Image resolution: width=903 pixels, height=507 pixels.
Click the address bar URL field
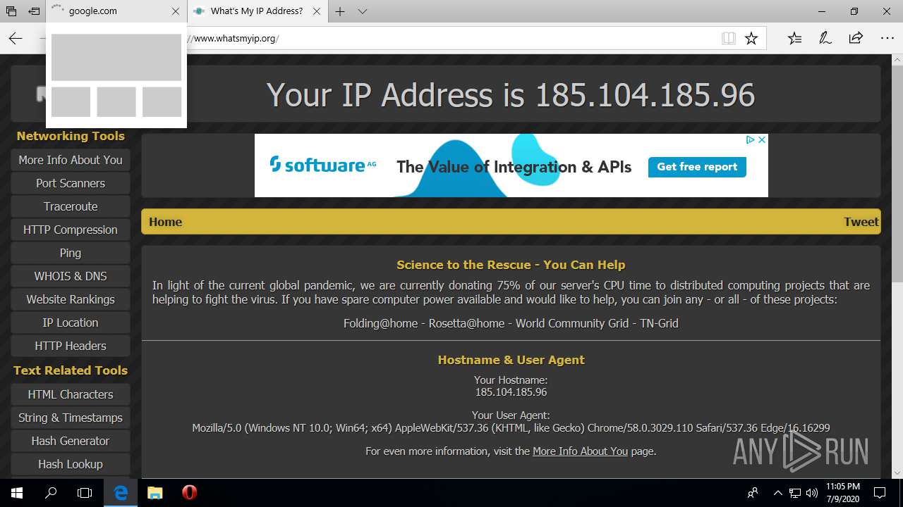(451, 38)
